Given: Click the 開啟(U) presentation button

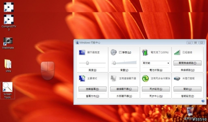Looking at the screenshot, I should 188,89.
